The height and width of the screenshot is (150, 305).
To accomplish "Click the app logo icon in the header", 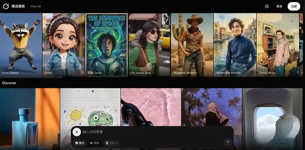I will tap(6, 6).
